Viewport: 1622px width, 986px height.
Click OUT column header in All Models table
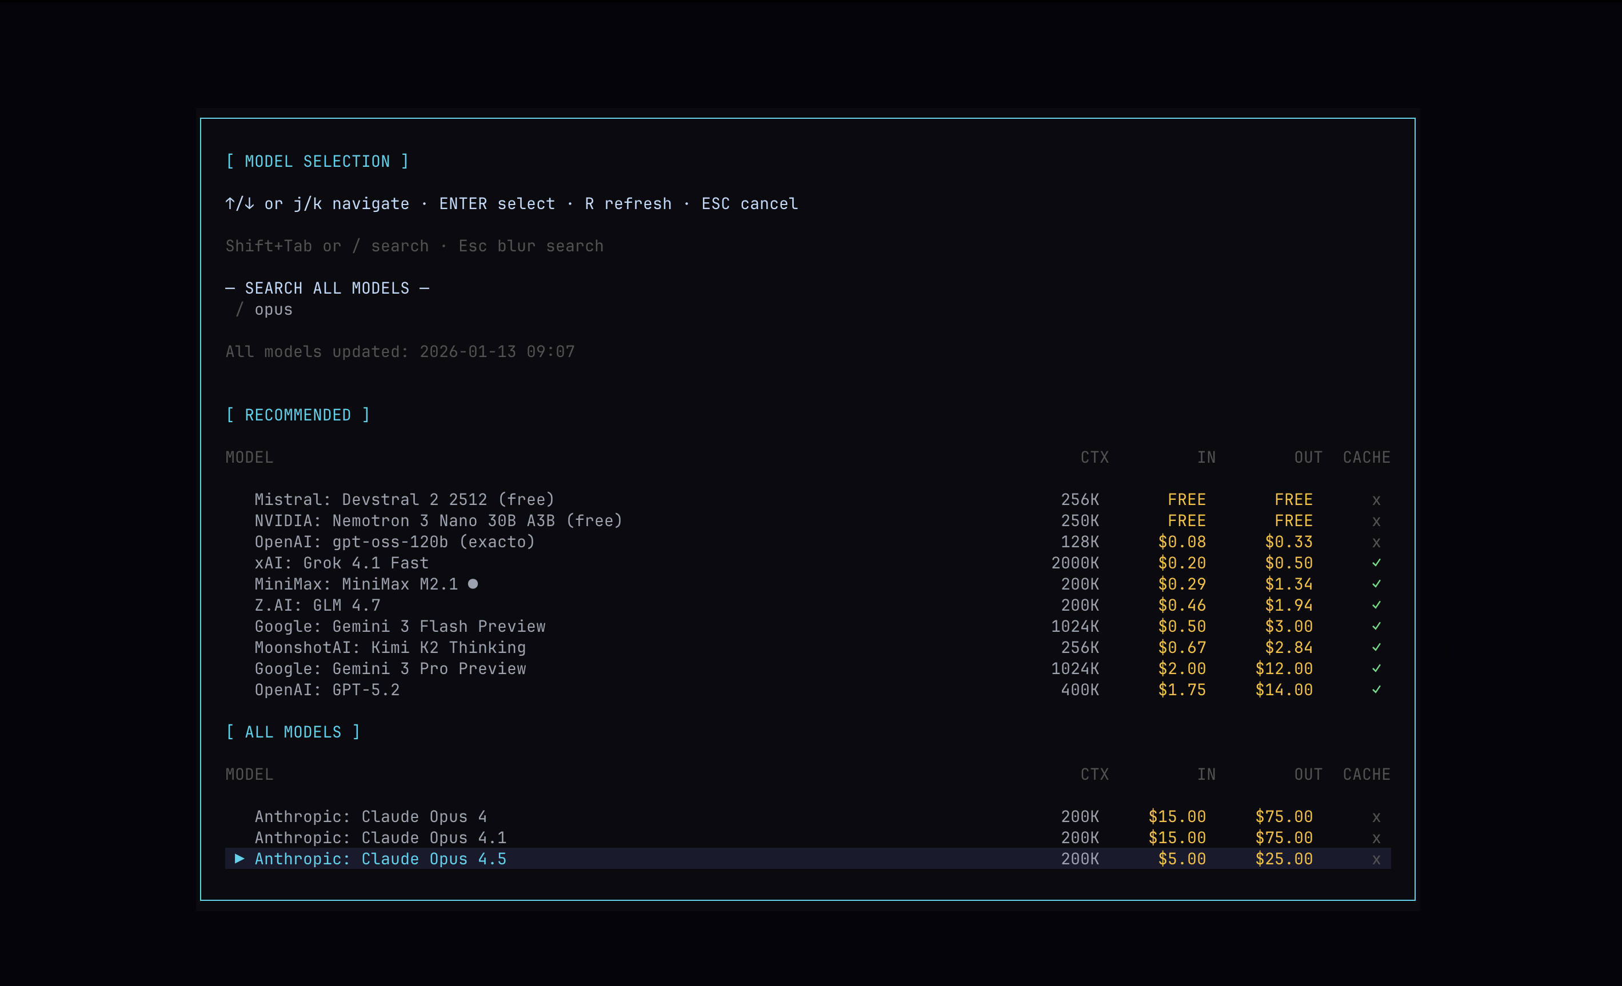click(1308, 774)
